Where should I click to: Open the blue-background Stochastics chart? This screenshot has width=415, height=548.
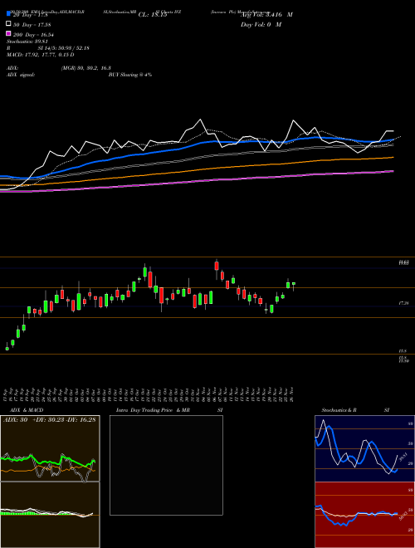[364, 448]
